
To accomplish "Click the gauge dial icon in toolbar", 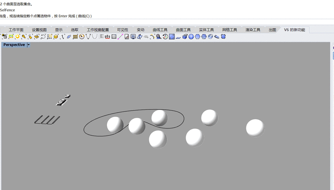I will click(82, 37).
